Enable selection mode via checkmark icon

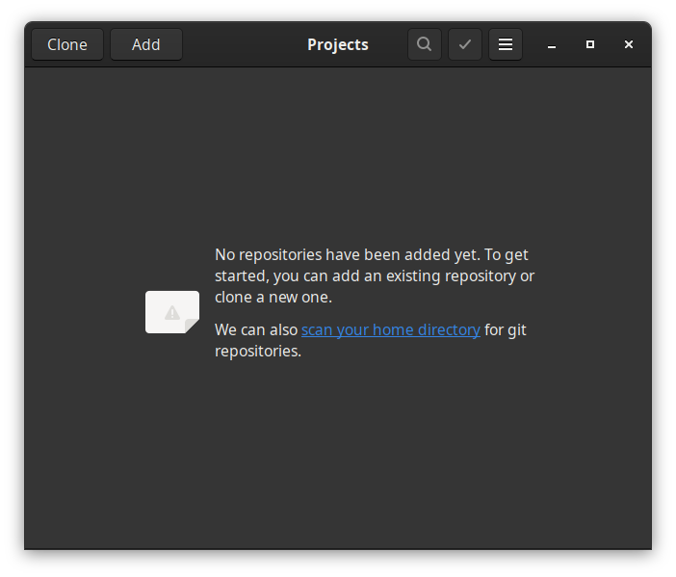[x=465, y=44]
